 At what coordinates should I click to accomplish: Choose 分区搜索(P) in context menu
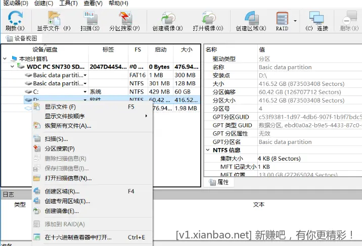[x=93, y=149]
